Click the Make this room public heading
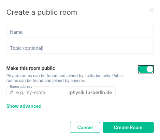 (x=31, y=68)
